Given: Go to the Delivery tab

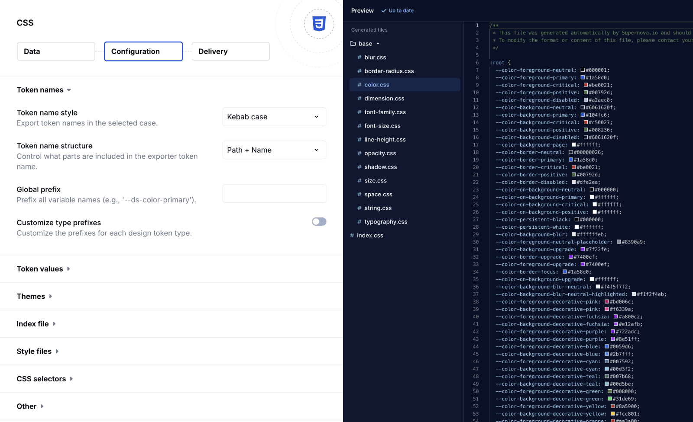Looking at the screenshot, I should pyautogui.click(x=231, y=51).
